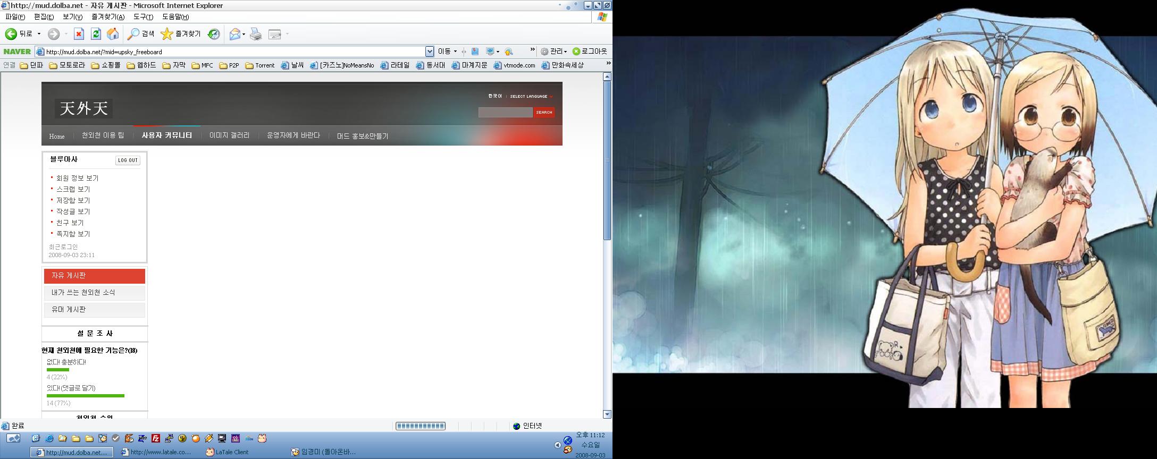Click the site search input field
1157x459 pixels.
click(x=505, y=112)
